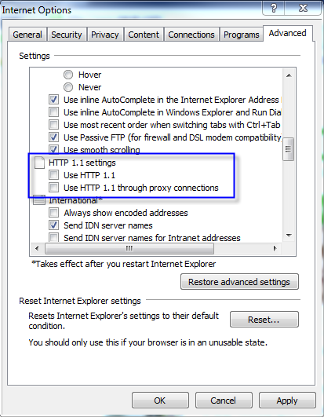Click the horizontal scrollbar thumb
324x417 pixels.
tap(129, 248)
